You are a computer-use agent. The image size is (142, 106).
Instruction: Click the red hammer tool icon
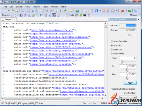[x=89, y=15]
